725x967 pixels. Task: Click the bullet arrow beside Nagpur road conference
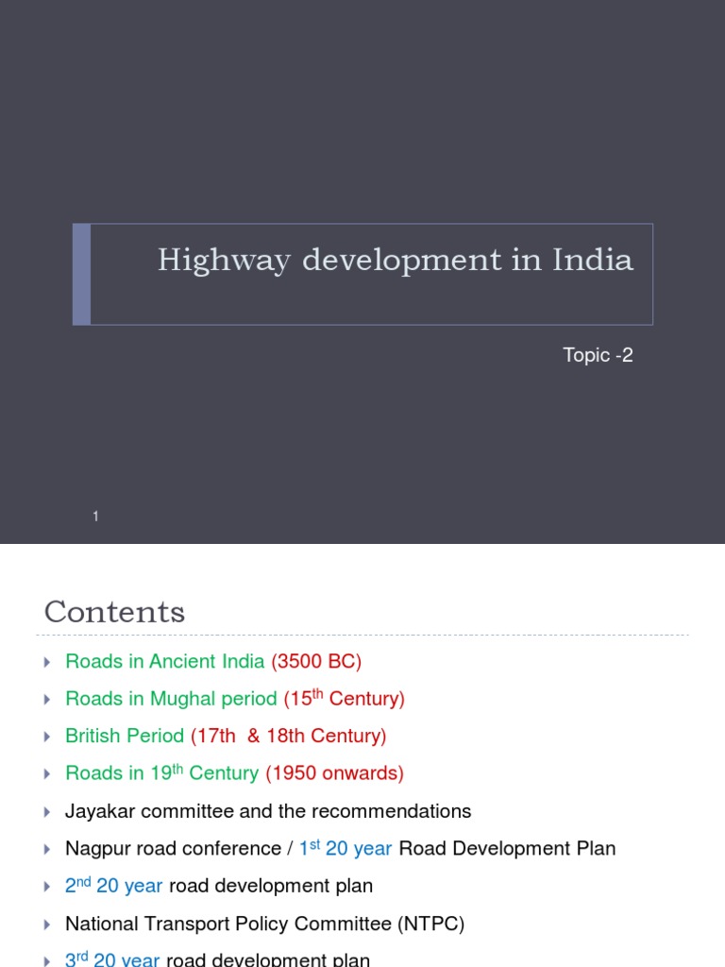point(47,850)
